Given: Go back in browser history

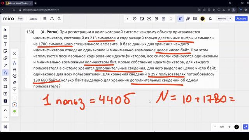Looking at the screenshot, I should pyautogui.click(x=3, y=10).
